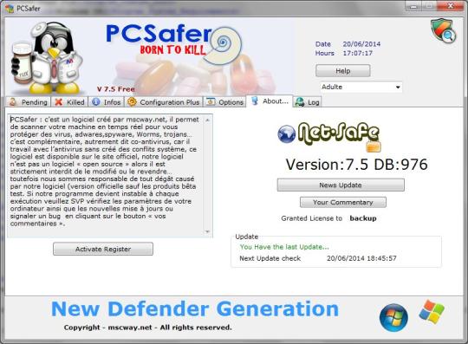Select the About... tab
The image size is (468, 344).
coord(270,101)
